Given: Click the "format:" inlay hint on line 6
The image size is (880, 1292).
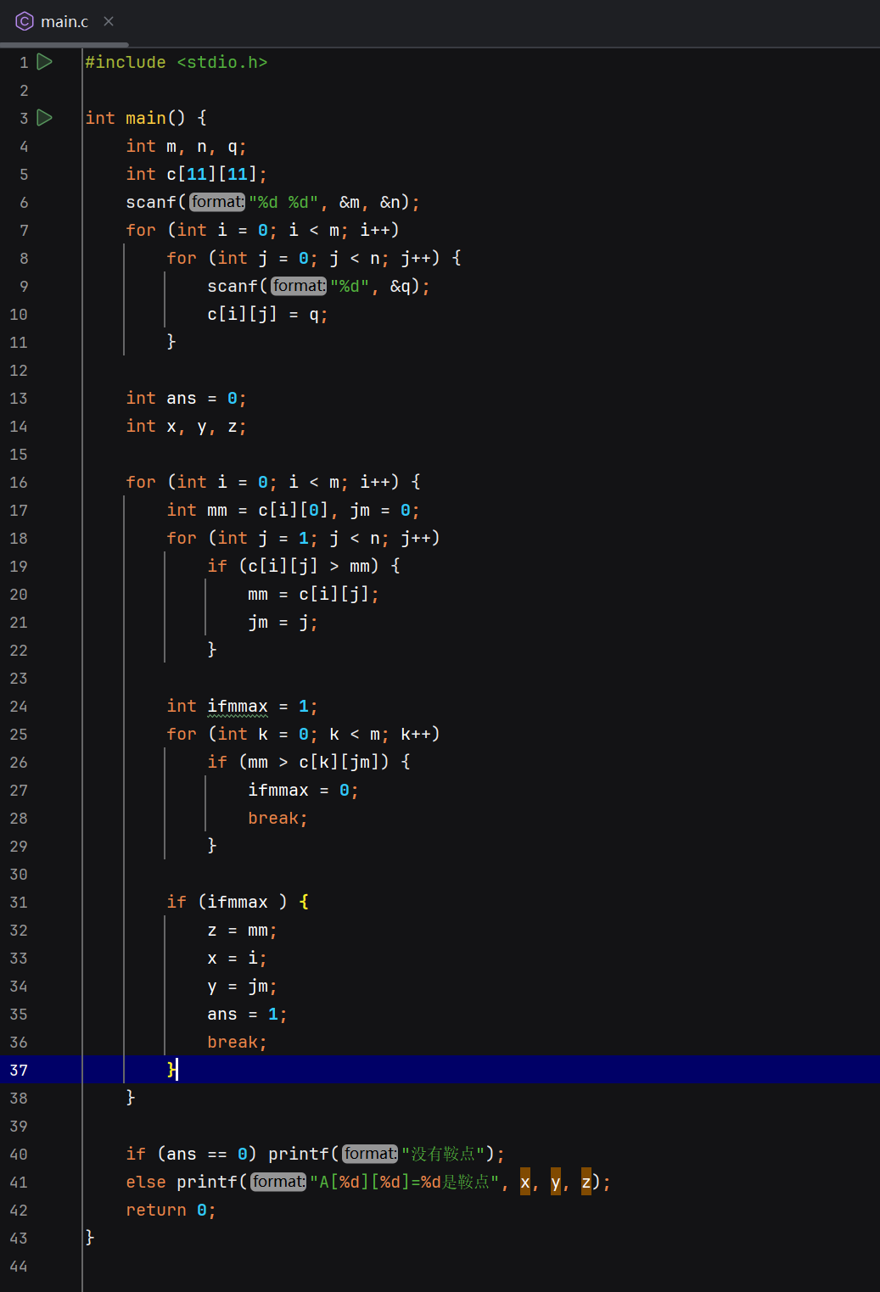Looking at the screenshot, I should tap(217, 202).
